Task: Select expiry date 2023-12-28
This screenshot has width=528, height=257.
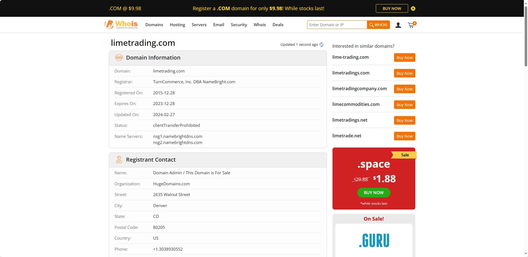Action: [x=164, y=104]
